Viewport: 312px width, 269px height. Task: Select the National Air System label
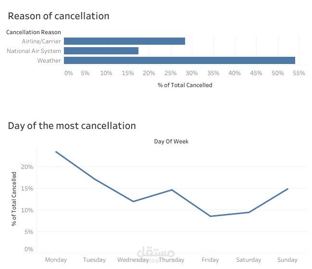(x=34, y=51)
